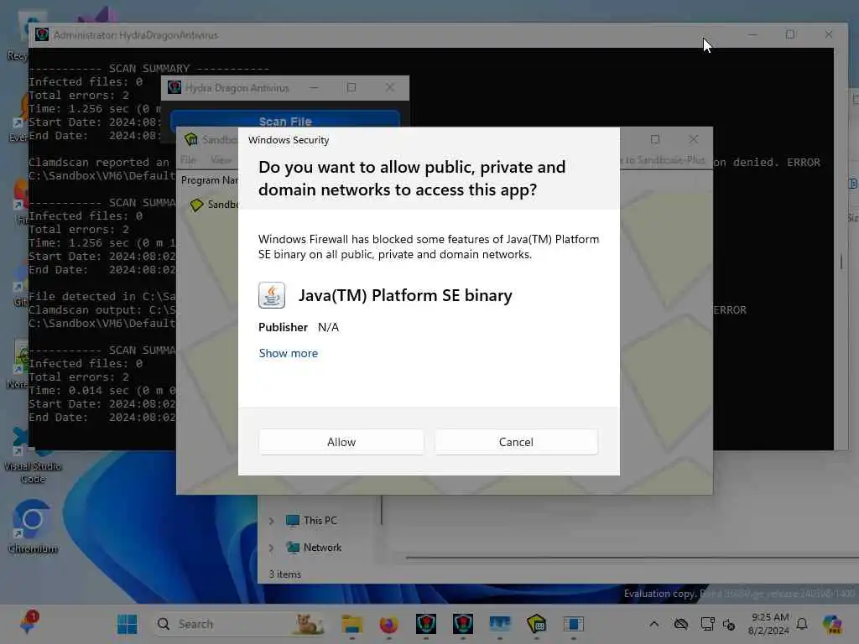This screenshot has height=644, width=859.
Task: Open the clock showing 9:25 AM
Action: [769, 624]
